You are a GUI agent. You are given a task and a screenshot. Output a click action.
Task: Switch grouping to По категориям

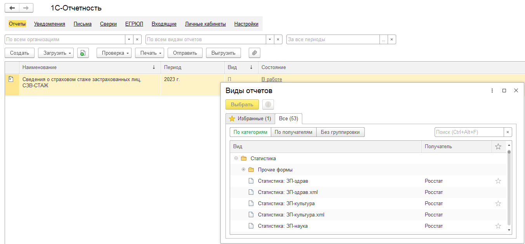[x=250, y=132]
